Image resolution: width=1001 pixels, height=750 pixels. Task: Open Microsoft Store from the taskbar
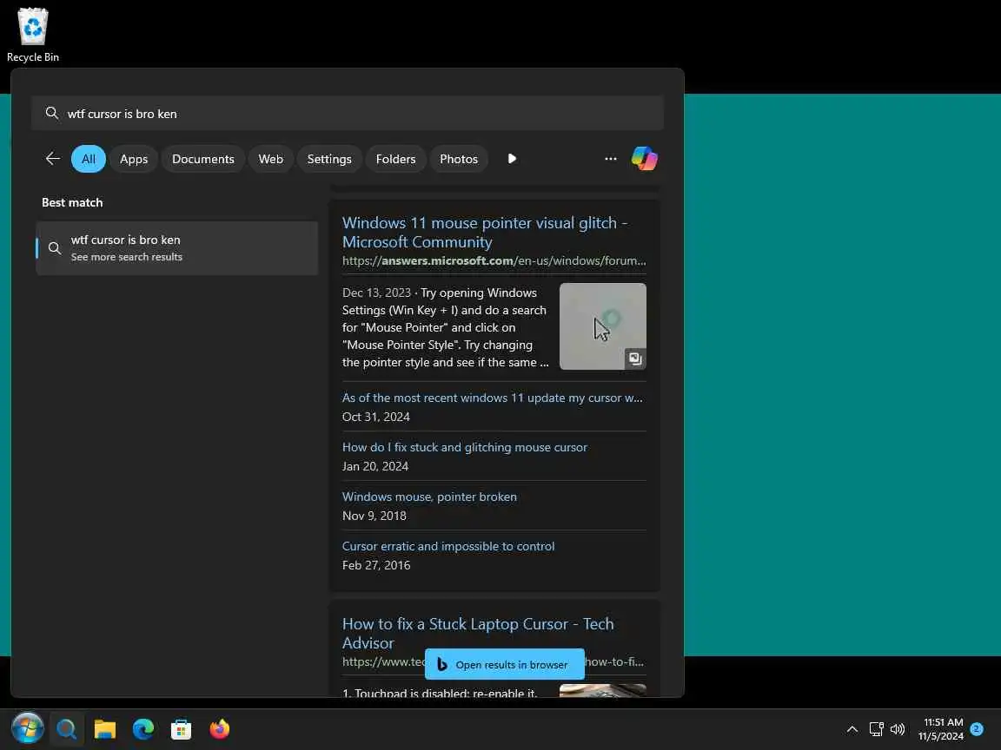182,728
